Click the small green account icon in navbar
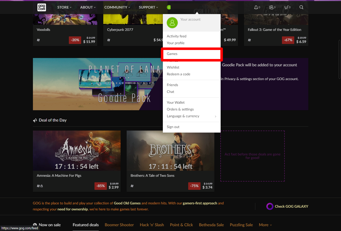341x231 pixels. pyautogui.click(x=169, y=7)
